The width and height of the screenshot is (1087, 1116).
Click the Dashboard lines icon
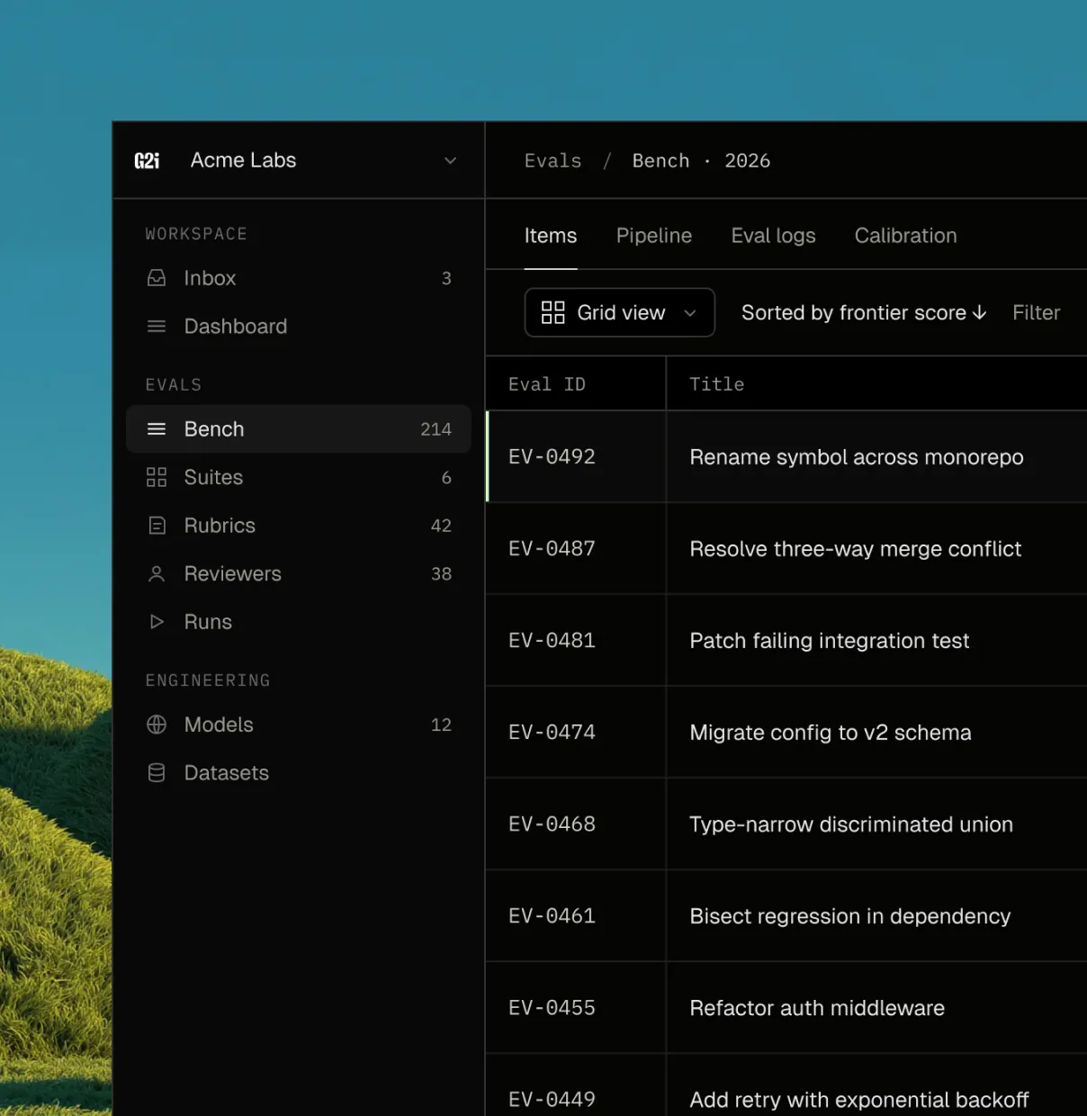pyautogui.click(x=157, y=327)
